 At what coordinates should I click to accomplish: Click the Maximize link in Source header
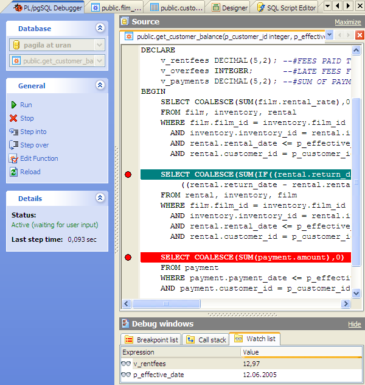point(347,22)
